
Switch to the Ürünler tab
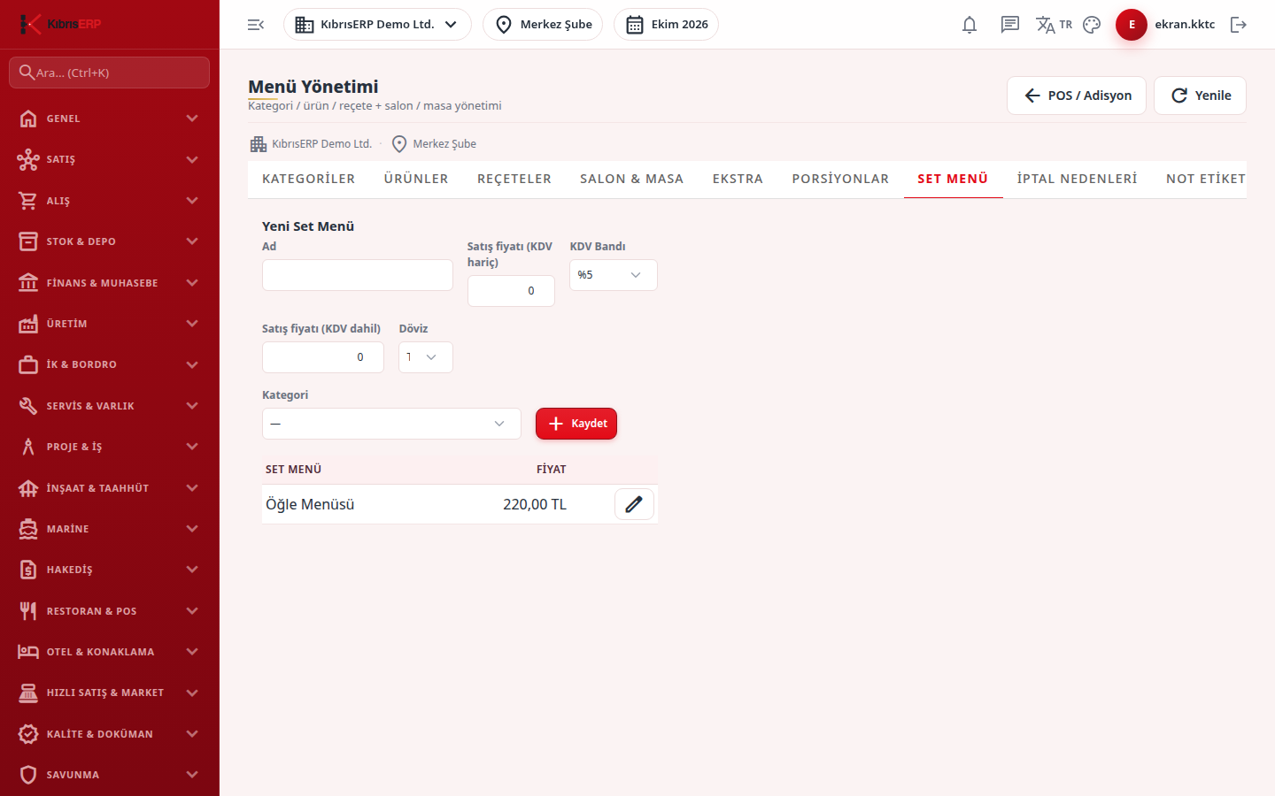[x=416, y=179]
